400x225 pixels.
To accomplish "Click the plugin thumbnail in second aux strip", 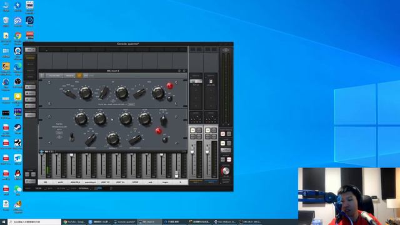I will (x=211, y=81).
